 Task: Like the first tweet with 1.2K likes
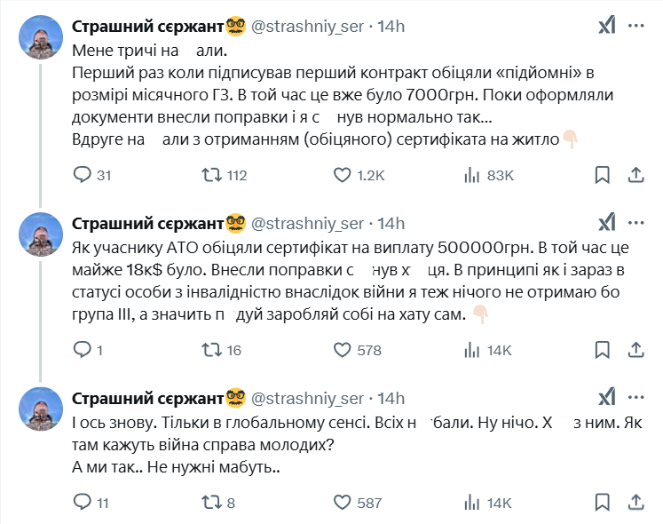tap(343, 175)
